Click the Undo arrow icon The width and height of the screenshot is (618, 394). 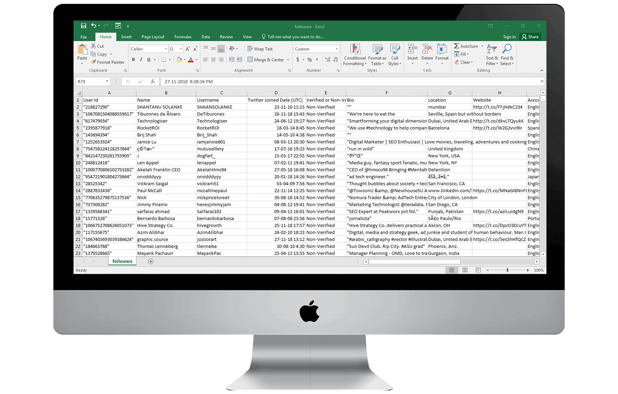pyautogui.click(x=94, y=26)
